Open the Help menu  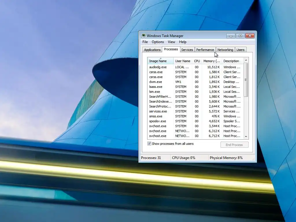coord(183,42)
